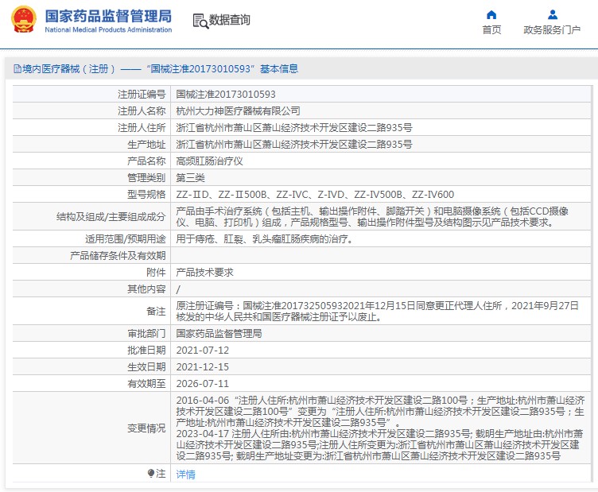Click the registrant name 杭州大力神医疗器械有限公司

coord(238,111)
